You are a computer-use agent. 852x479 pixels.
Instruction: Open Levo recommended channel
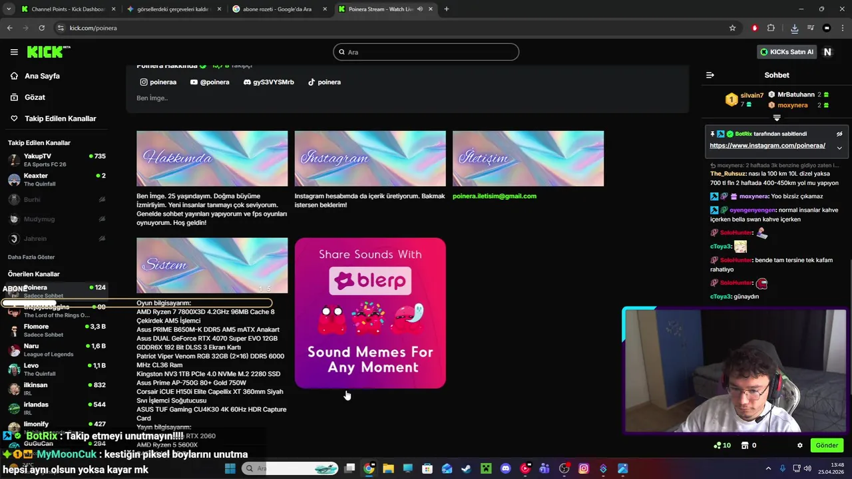coord(57,369)
